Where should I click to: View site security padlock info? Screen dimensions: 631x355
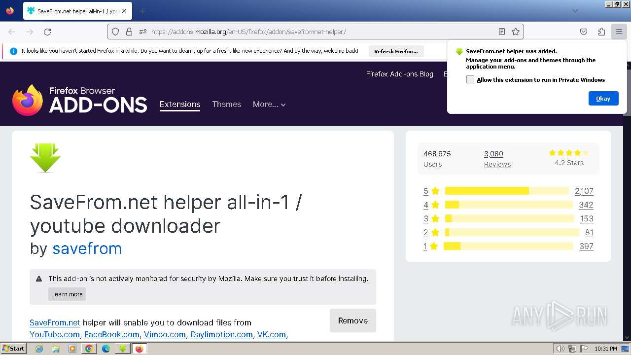click(129, 32)
